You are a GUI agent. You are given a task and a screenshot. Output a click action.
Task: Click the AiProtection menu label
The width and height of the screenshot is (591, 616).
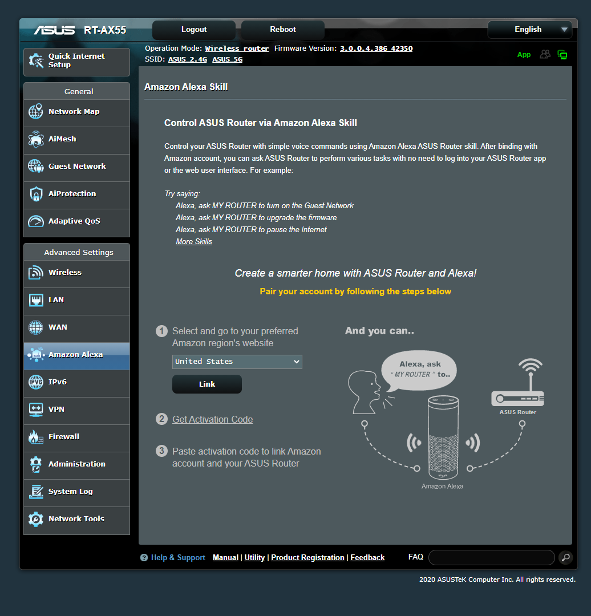click(72, 194)
